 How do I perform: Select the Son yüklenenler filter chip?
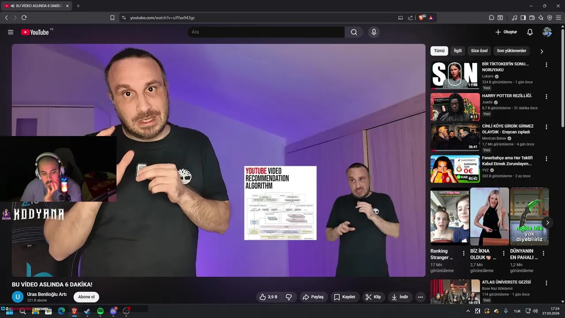point(512,51)
